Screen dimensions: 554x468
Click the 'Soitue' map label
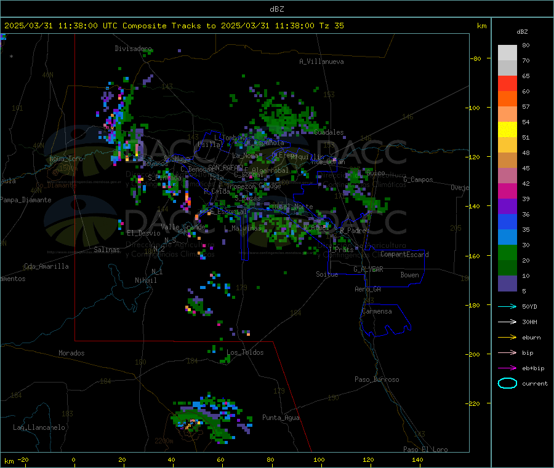327,274
